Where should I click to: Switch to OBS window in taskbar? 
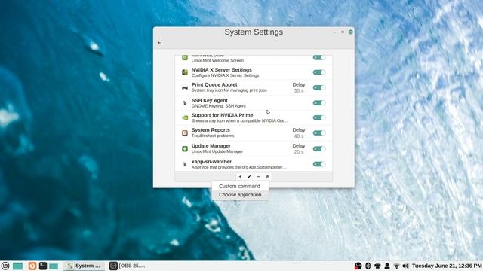[x=128, y=266]
